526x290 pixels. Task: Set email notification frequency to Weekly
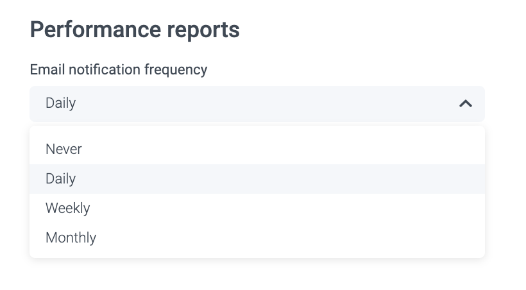[x=68, y=209]
